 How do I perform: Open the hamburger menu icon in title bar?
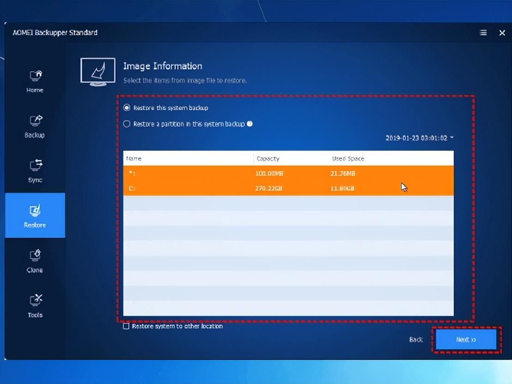point(483,33)
